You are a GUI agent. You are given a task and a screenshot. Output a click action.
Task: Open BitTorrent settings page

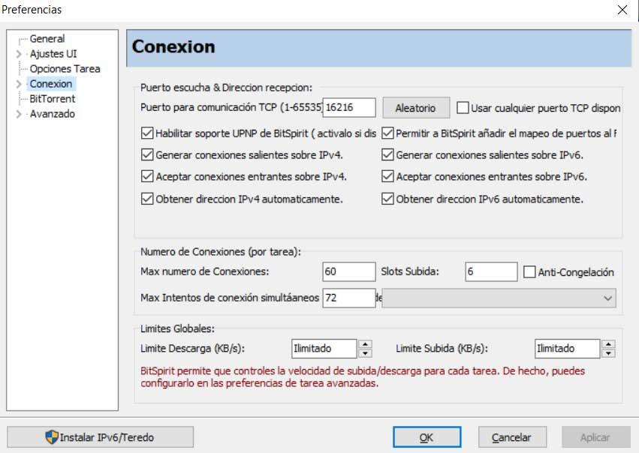point(52,99)
